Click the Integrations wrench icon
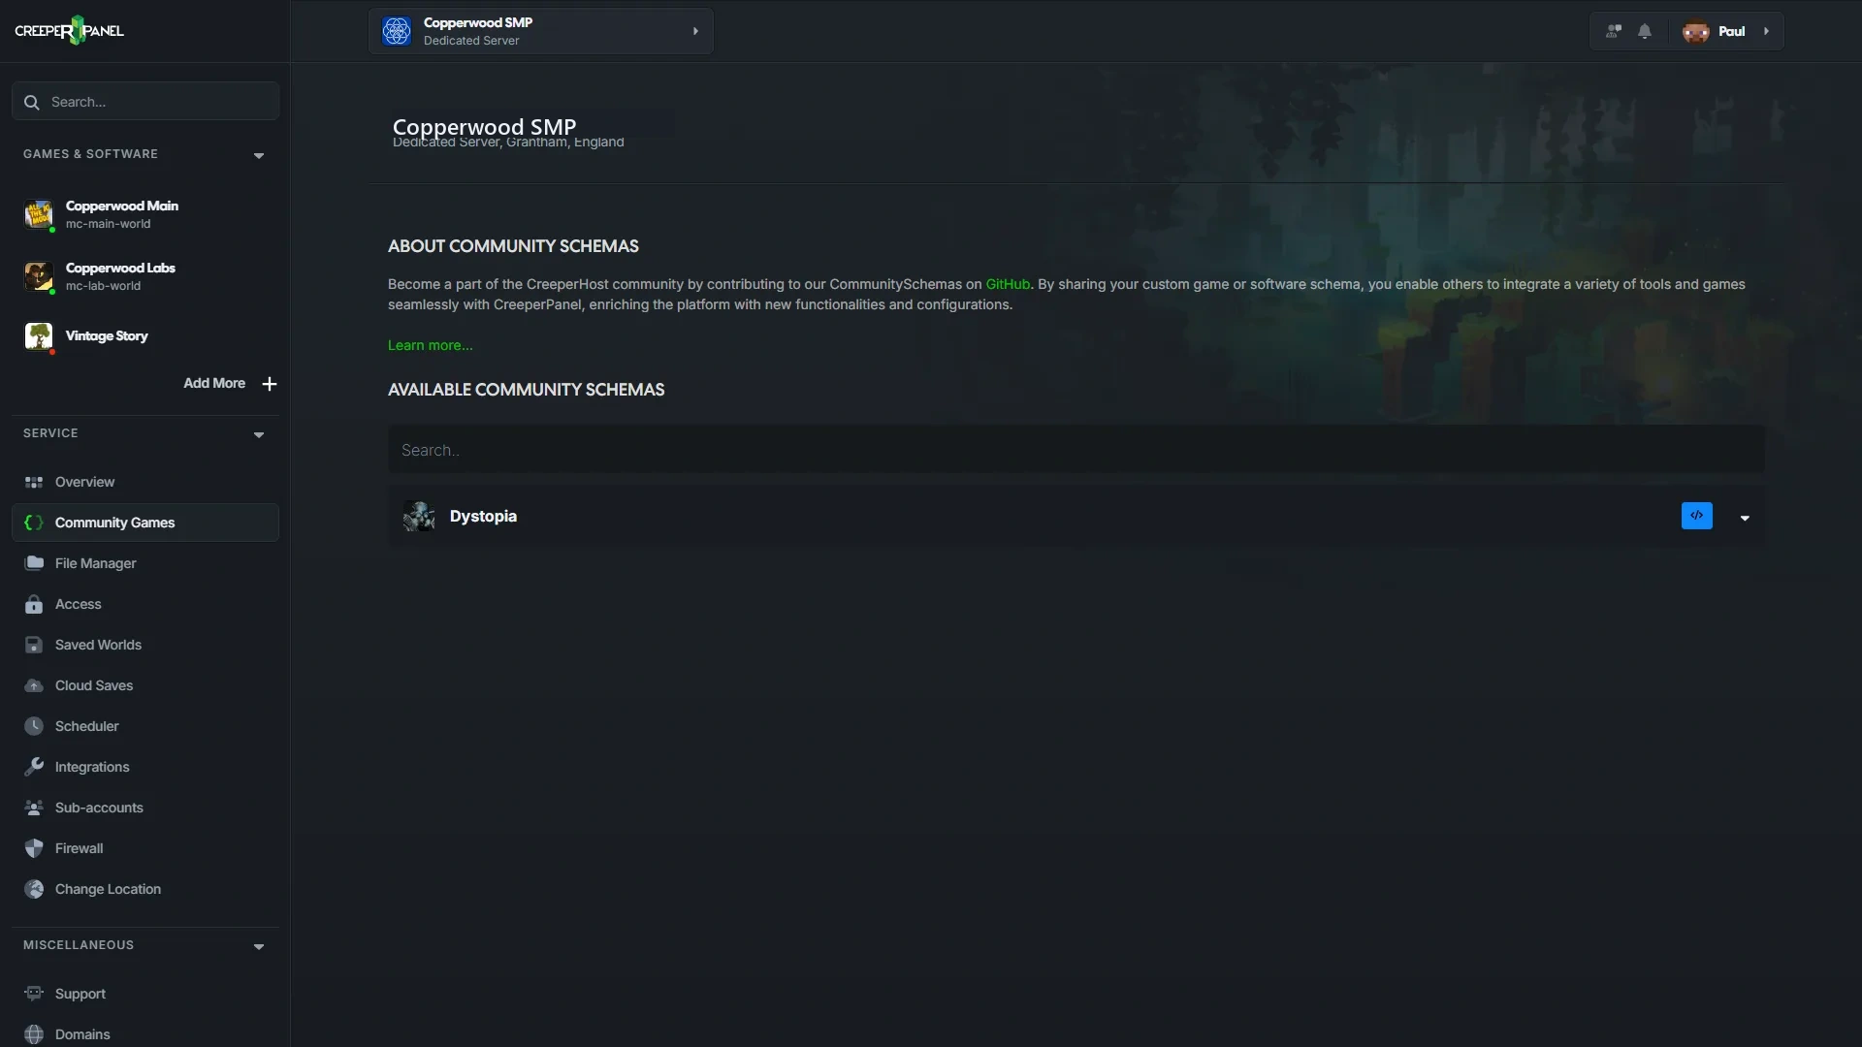The image size is (1862, 1047). (34, 767)
